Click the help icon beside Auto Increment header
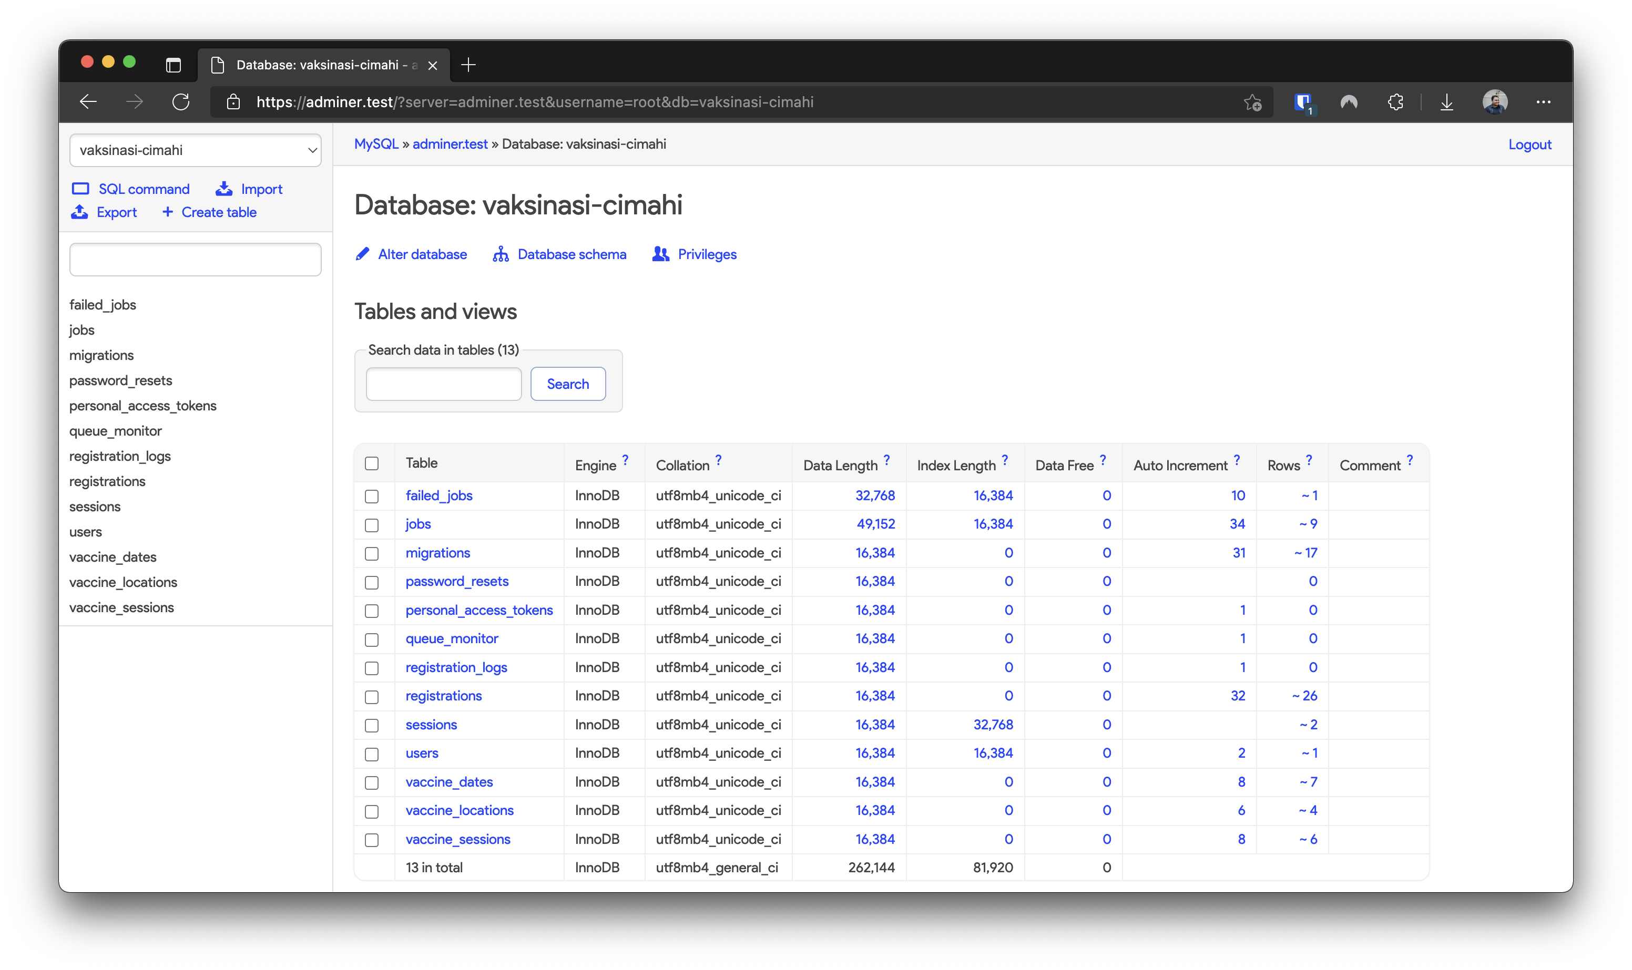Screen dimensions: 1632x970 pos(1237,459)
